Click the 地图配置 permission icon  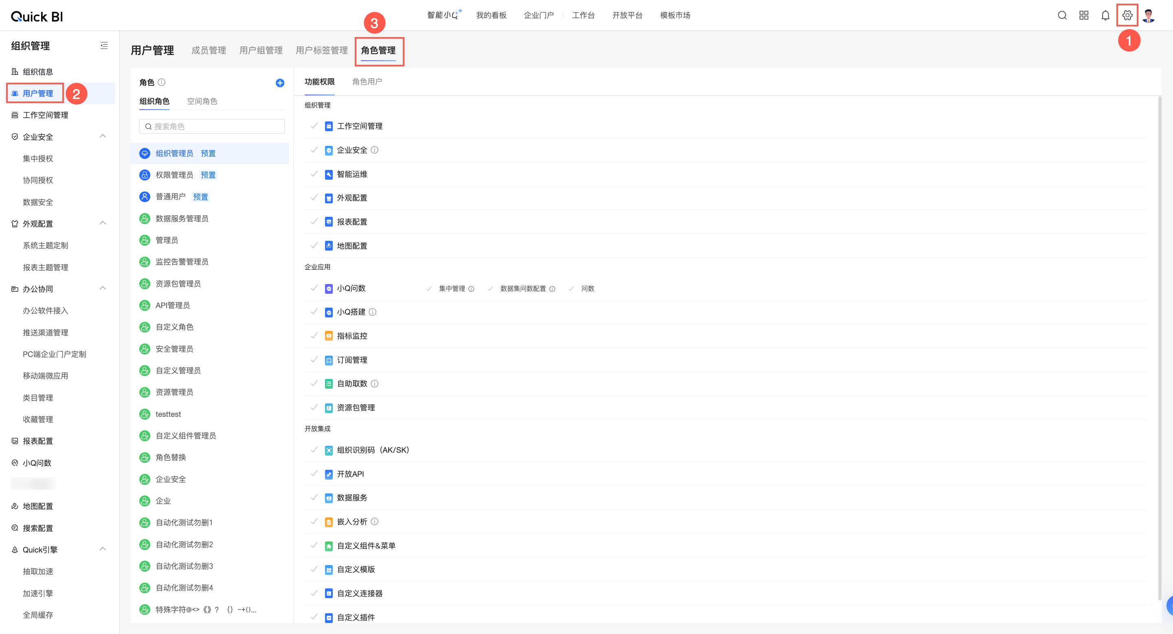(329, 246)
